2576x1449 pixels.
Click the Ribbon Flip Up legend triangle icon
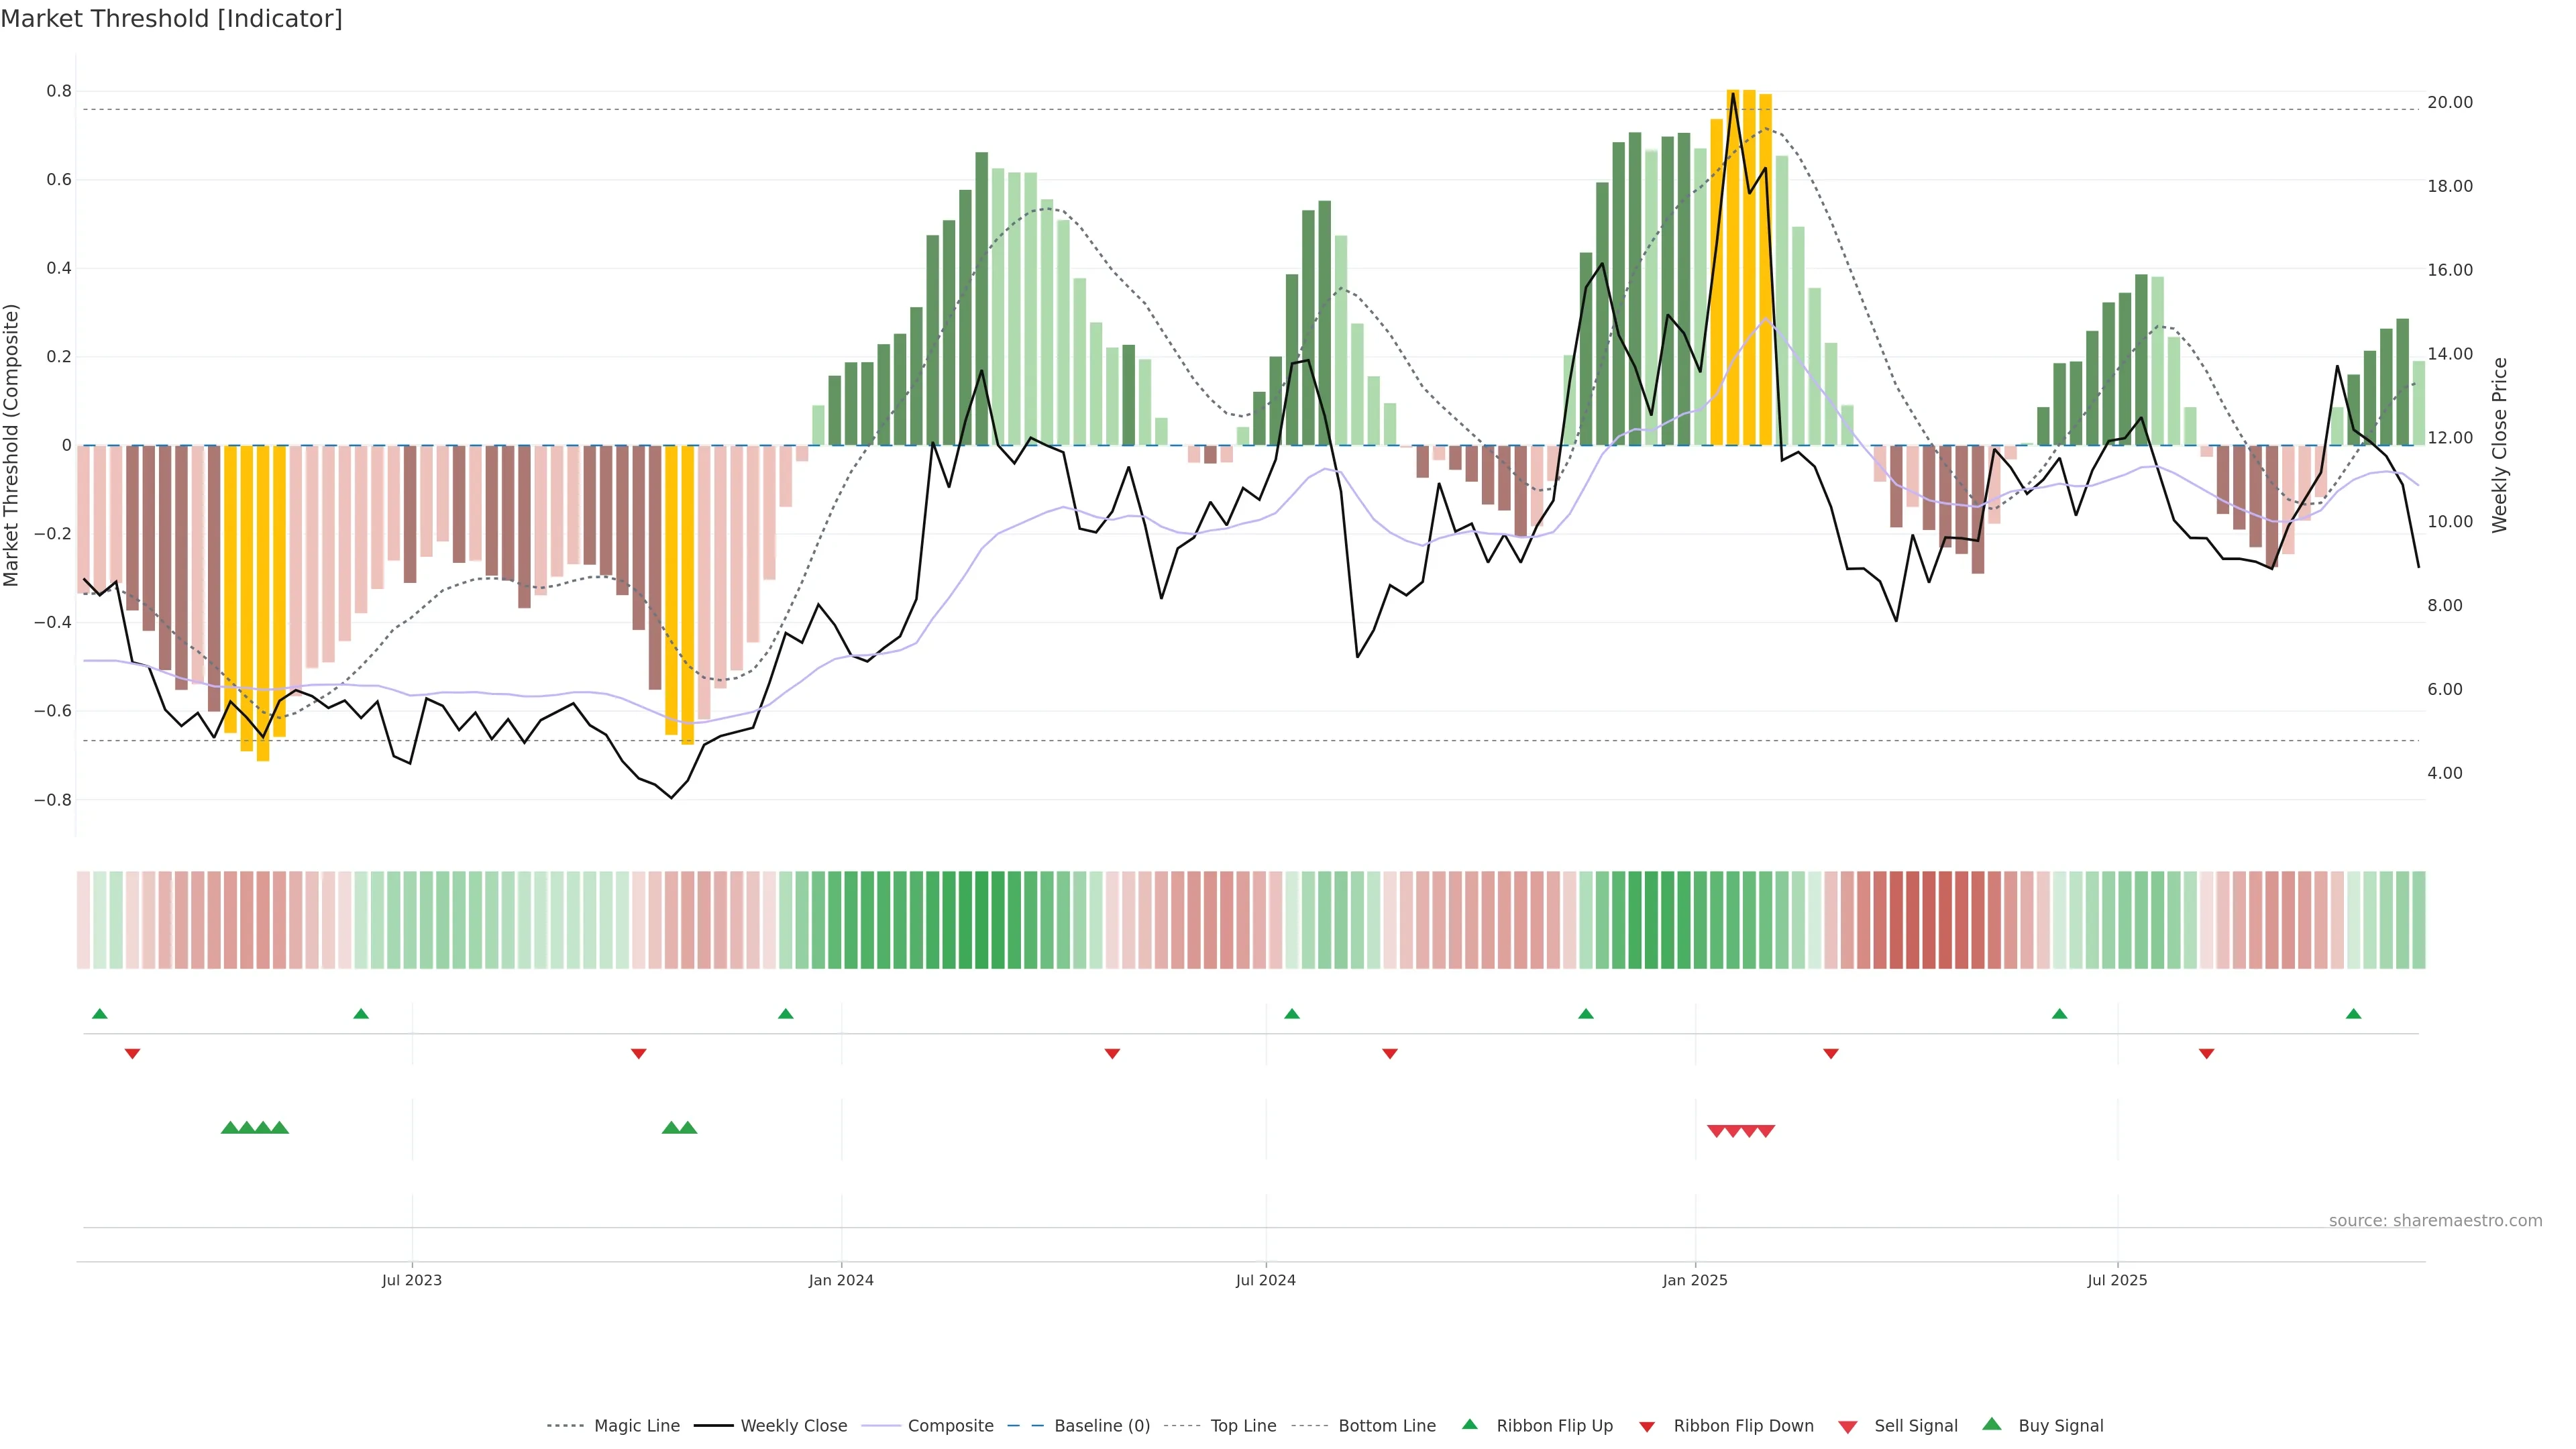1469,1424
